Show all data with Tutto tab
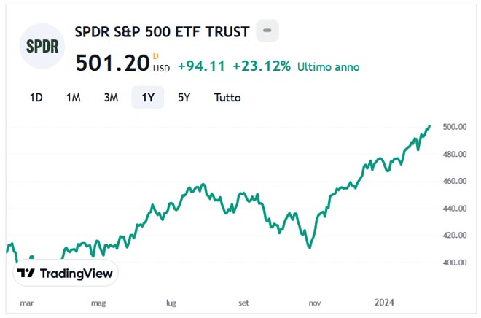This screenshot has width=481, height=318. point(227,97)
